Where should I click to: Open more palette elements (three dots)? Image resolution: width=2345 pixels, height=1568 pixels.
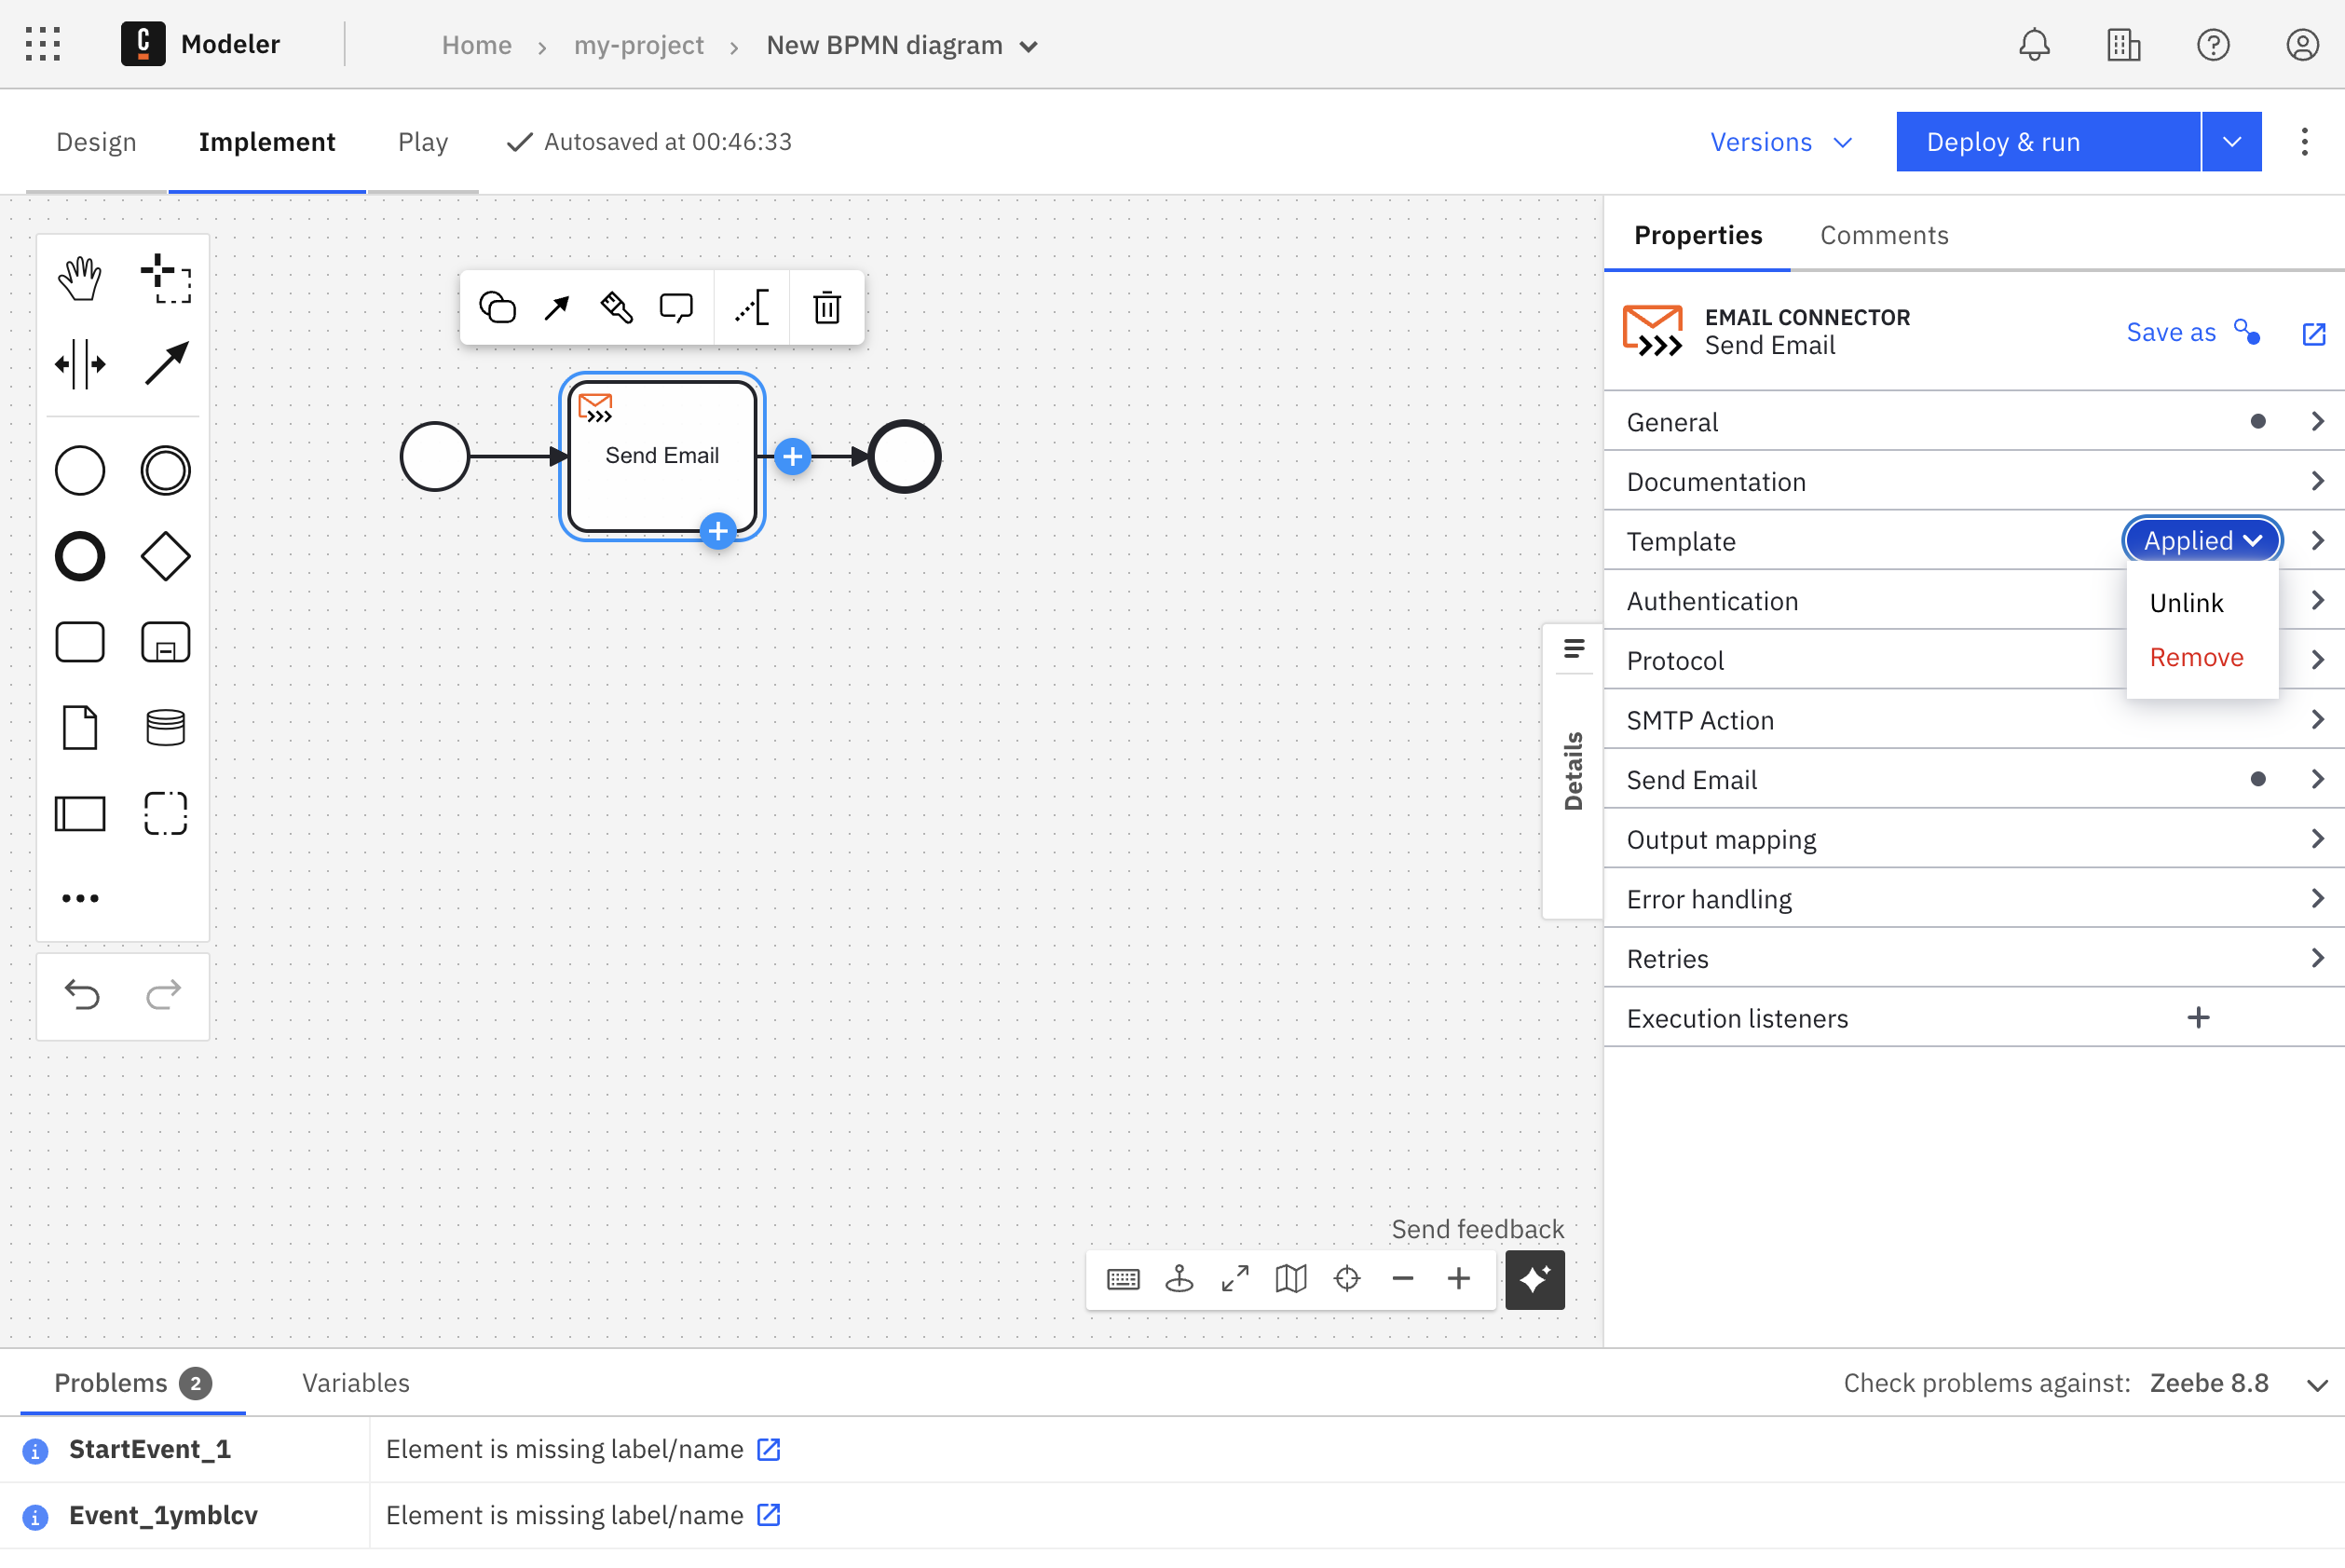click(80, 898)
